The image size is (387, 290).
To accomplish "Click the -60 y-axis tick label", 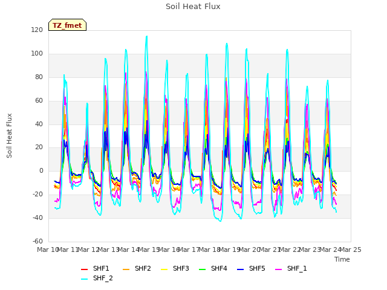I will (37, 241).
